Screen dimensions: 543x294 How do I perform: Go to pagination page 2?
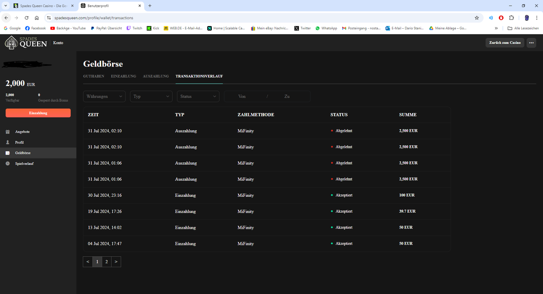[106, 262]
